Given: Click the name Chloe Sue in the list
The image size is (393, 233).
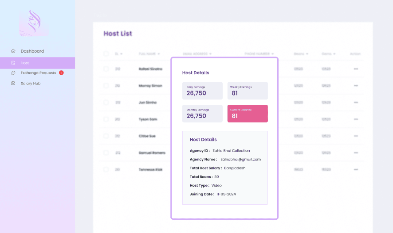Looking at the screenshot, I should point(147,136).
